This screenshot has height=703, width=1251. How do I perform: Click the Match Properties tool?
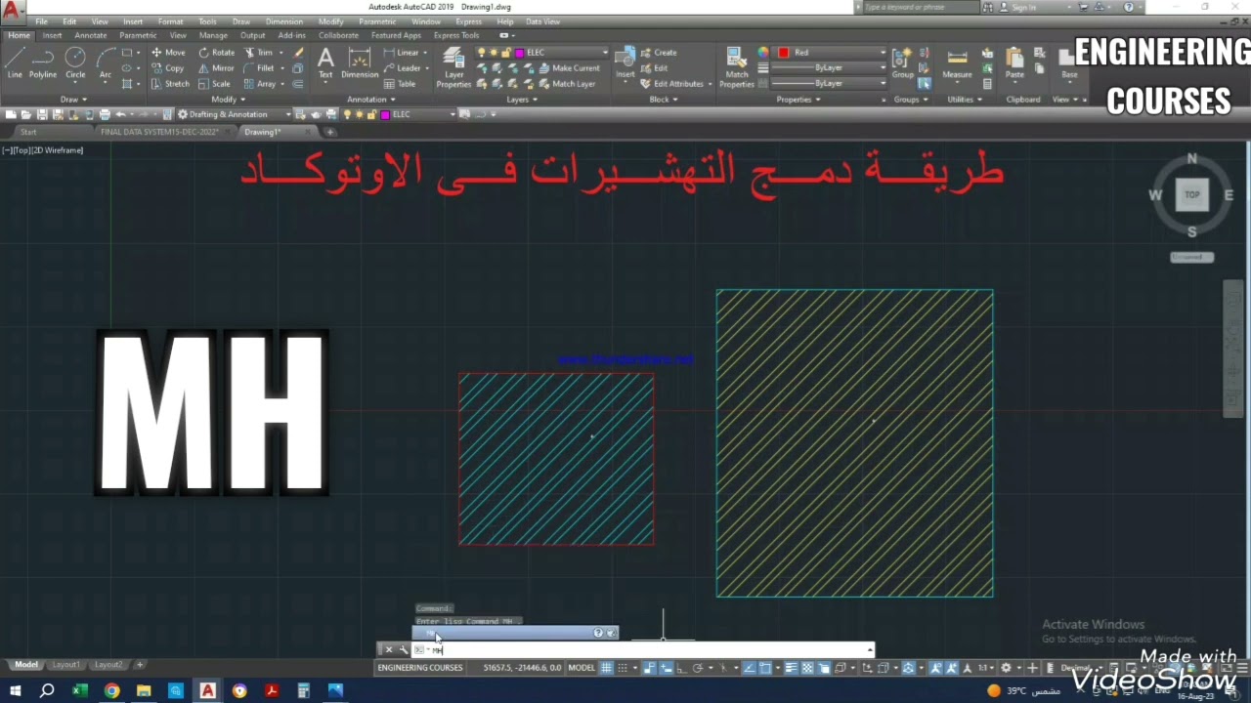[x=737, y=66]
